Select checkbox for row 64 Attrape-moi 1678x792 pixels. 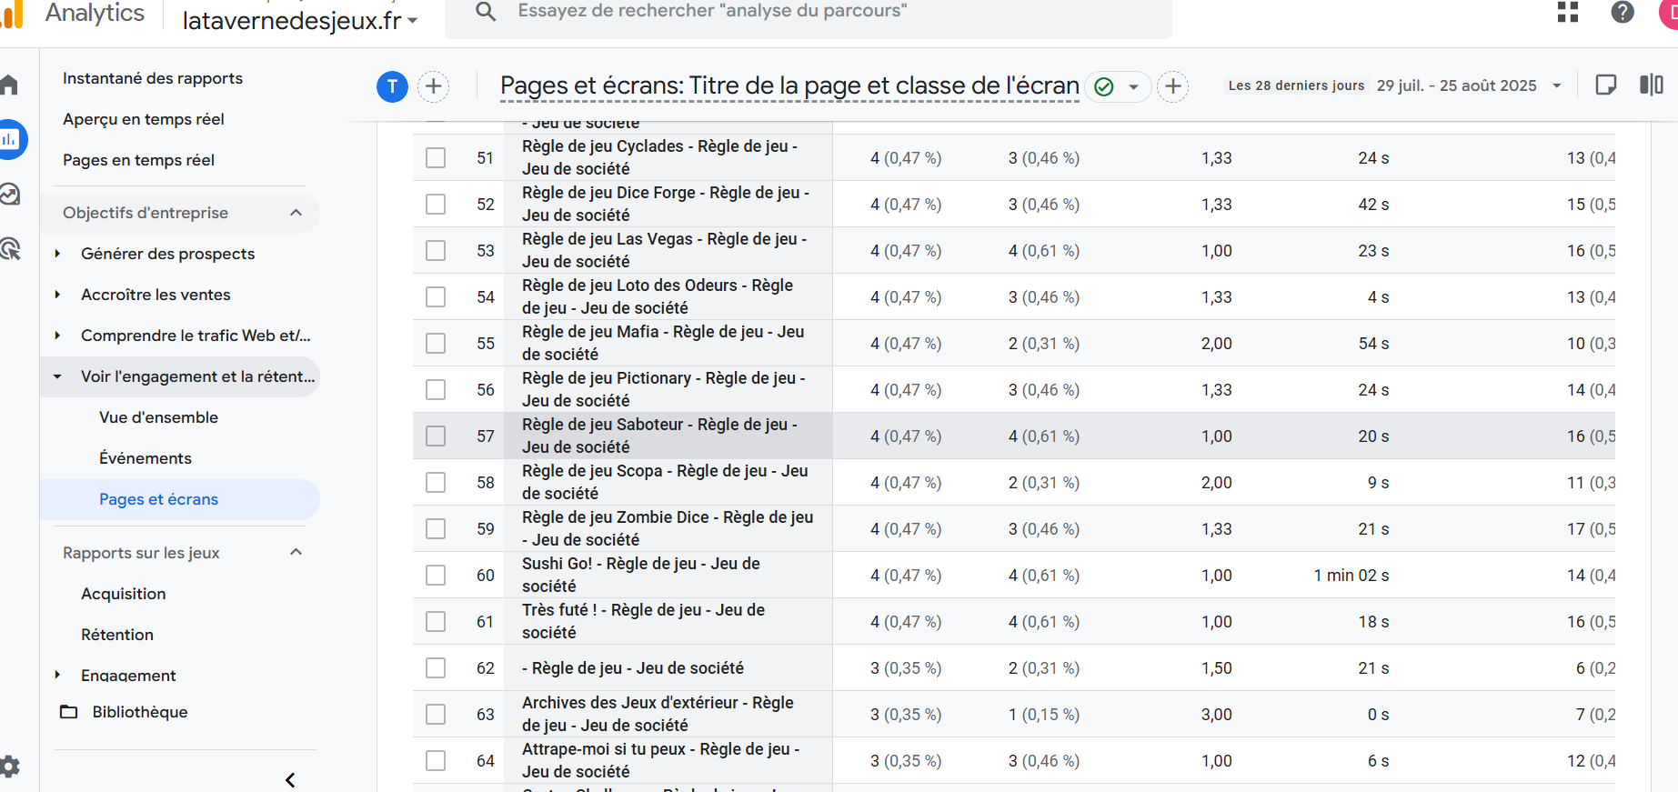tap(436, 761)
